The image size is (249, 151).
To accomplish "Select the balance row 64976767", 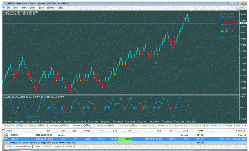I will click(x=126, y=135).
